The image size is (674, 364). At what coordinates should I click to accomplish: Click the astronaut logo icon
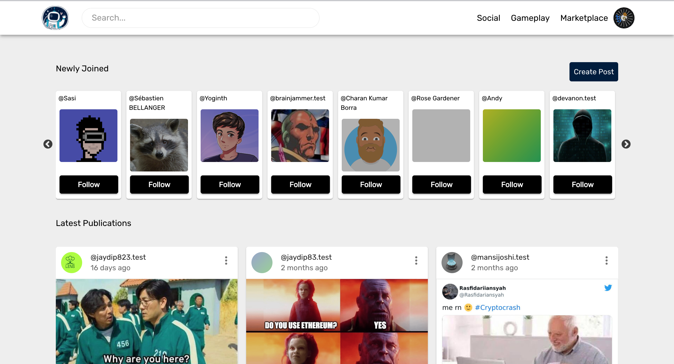pos(55,18)
